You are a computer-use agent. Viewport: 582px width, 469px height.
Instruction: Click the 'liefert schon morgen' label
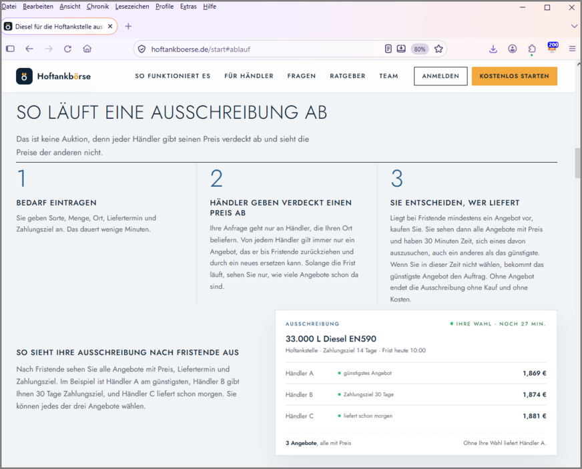click(x=368, y=416)
